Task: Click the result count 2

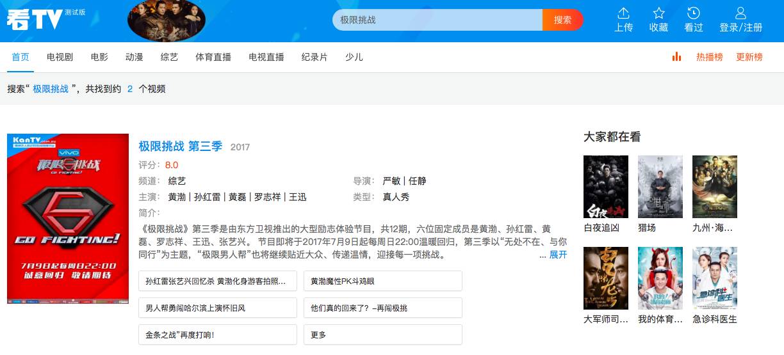Action: [x=130, y=89]
